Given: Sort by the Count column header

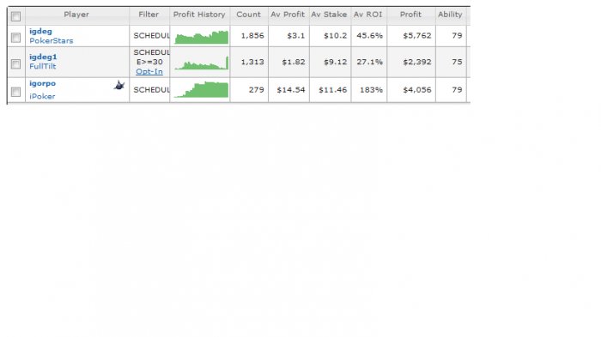Looking at the screenshot, I should point(248,15).
